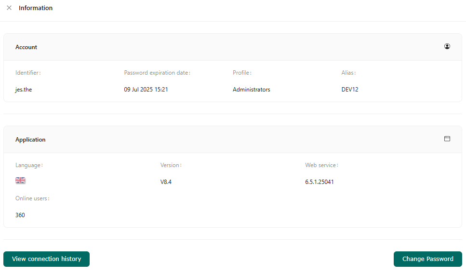Click the Application section heading
466x274 pixels.
30,140
